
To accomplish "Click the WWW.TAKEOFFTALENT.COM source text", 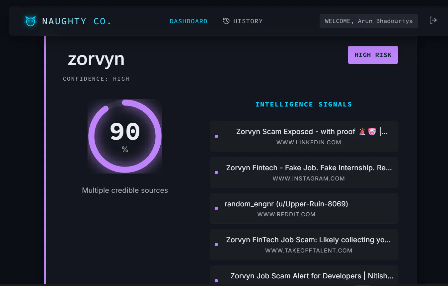I will [309, 250].
